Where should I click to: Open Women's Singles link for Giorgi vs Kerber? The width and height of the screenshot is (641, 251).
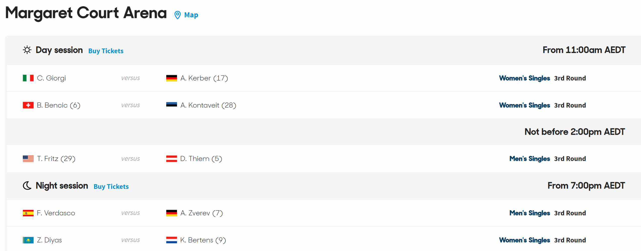[525, 78]
